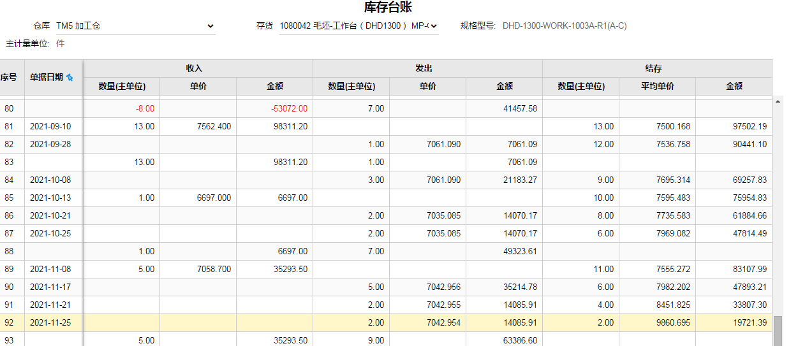Expand the 存货 inventory dropdown
The width and height of the screenshot is (791, 346).
[x=359, y=26]
